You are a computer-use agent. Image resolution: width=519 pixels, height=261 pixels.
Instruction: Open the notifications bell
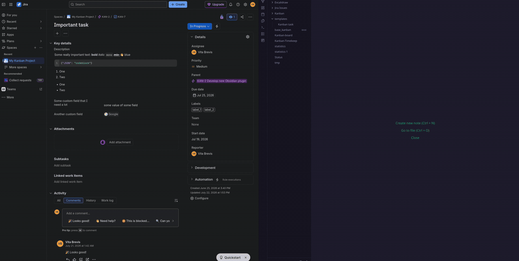pos(231,4)
